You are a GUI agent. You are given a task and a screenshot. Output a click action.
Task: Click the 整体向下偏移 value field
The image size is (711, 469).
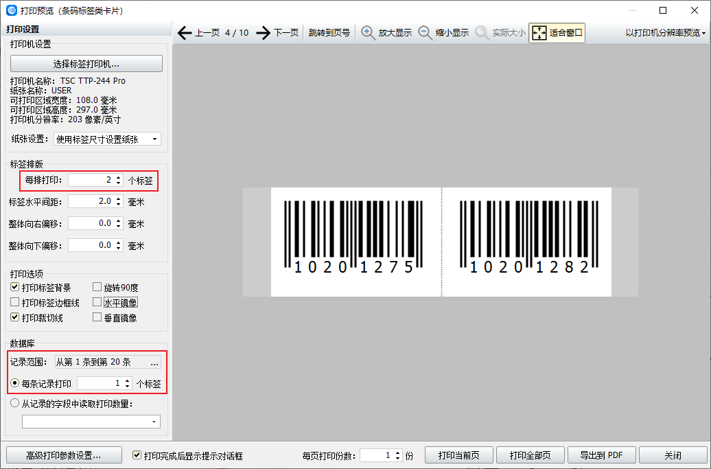tap(91, 245)
